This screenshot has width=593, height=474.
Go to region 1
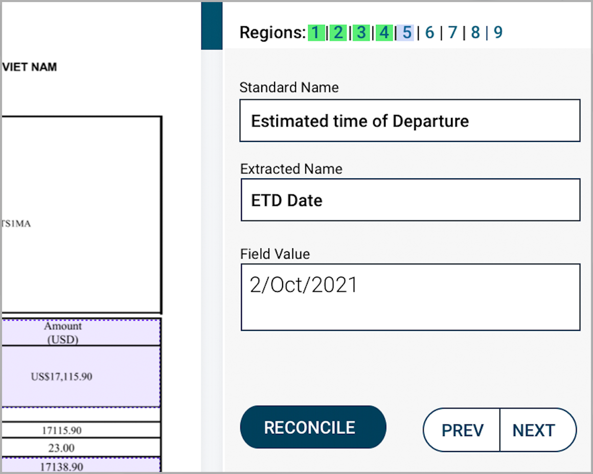click(x=316, y=33)
